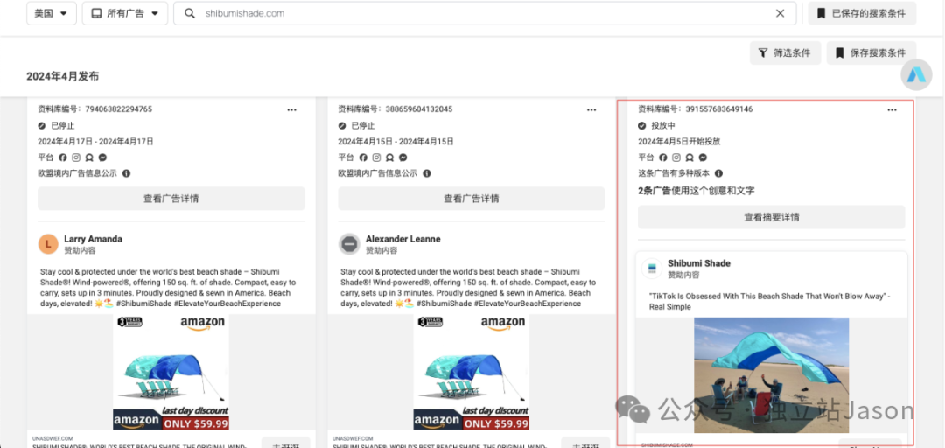945x448 pixels.
Task: Click Instagram platform icon on ad 391557683649146
Action: pos(676,157)
